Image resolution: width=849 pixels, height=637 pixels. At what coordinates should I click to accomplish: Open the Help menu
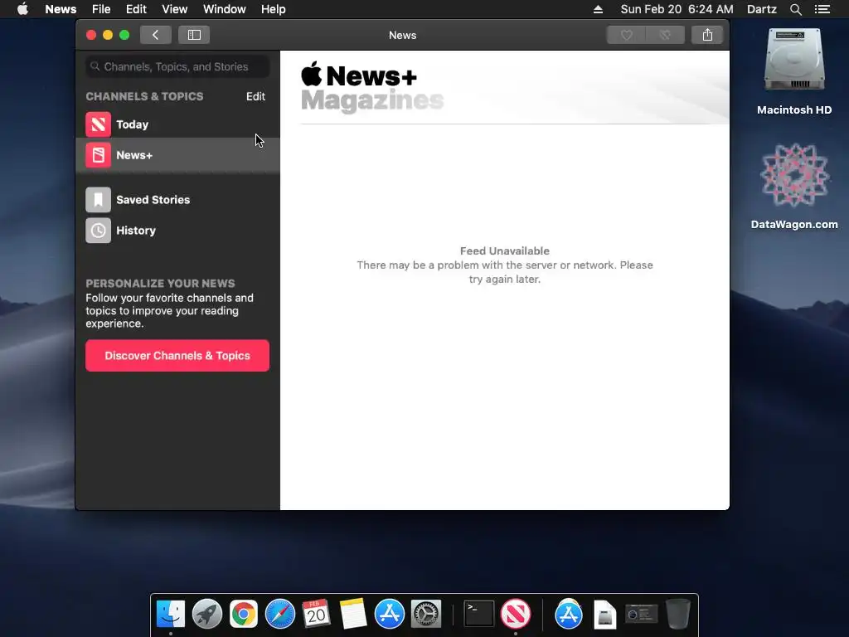(x=273, y=9)
